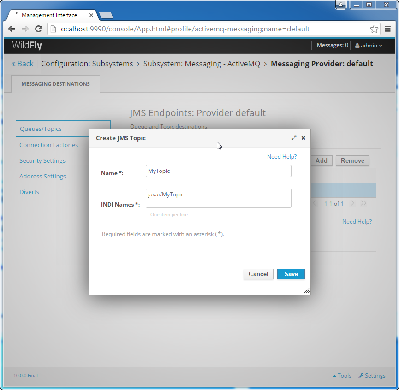Click the resize grip of dialog

307,290
